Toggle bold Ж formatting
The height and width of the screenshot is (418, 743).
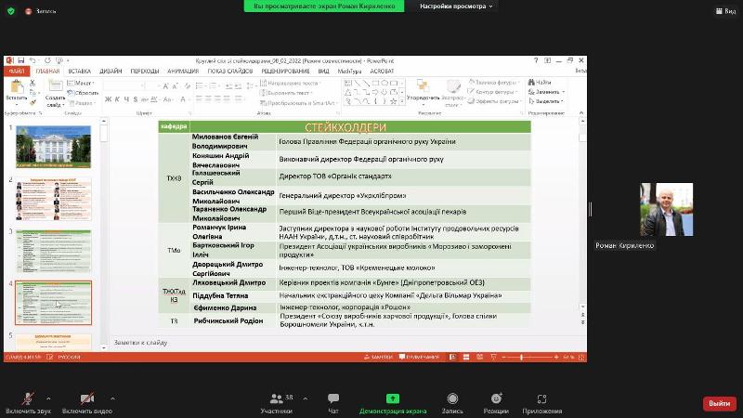coord(108,99)
